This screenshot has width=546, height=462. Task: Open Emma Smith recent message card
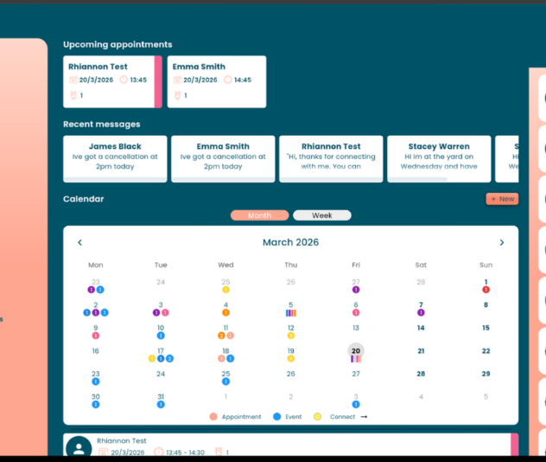coord(223,158)
